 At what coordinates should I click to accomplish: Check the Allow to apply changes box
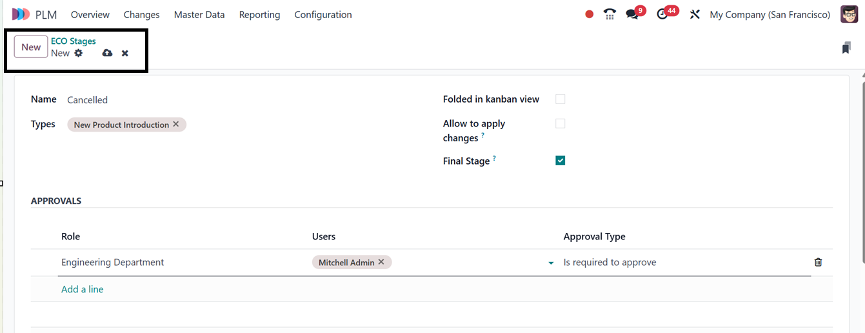[560, 123]
